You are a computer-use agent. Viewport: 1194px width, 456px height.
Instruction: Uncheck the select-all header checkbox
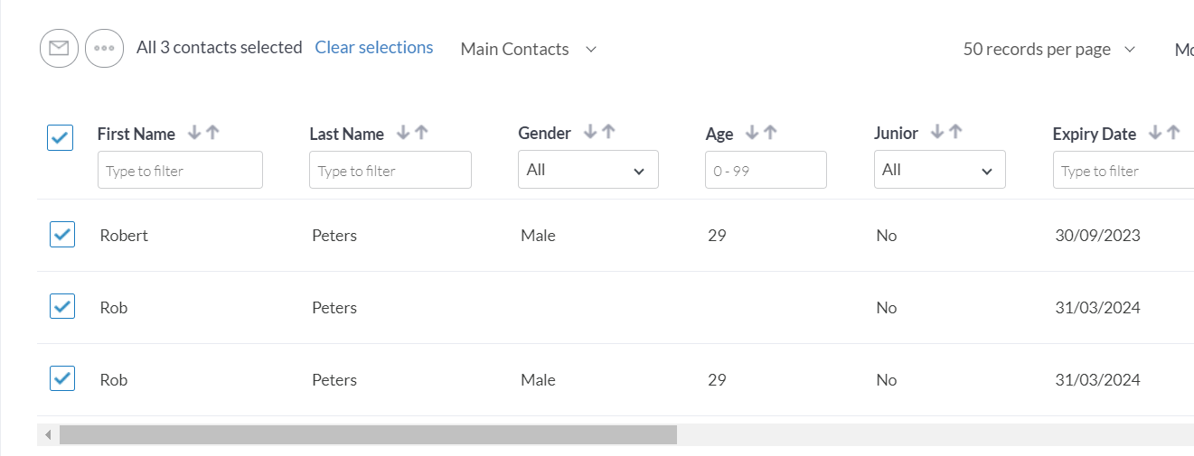click(x=60, y=137)
